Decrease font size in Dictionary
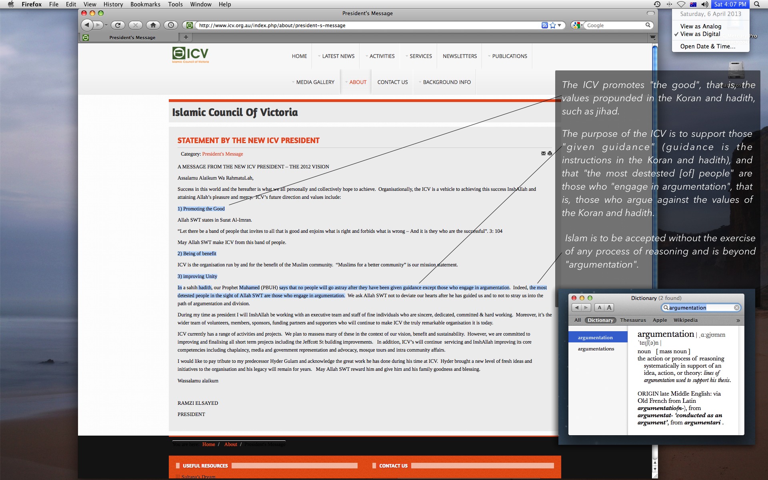Image resolution: width=768 pixels, height=480 pixels. 599,308
